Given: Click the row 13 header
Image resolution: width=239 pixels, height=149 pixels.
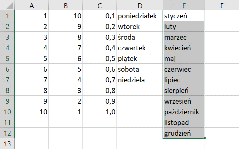Looking at the screenshot, I should (8, 144).
